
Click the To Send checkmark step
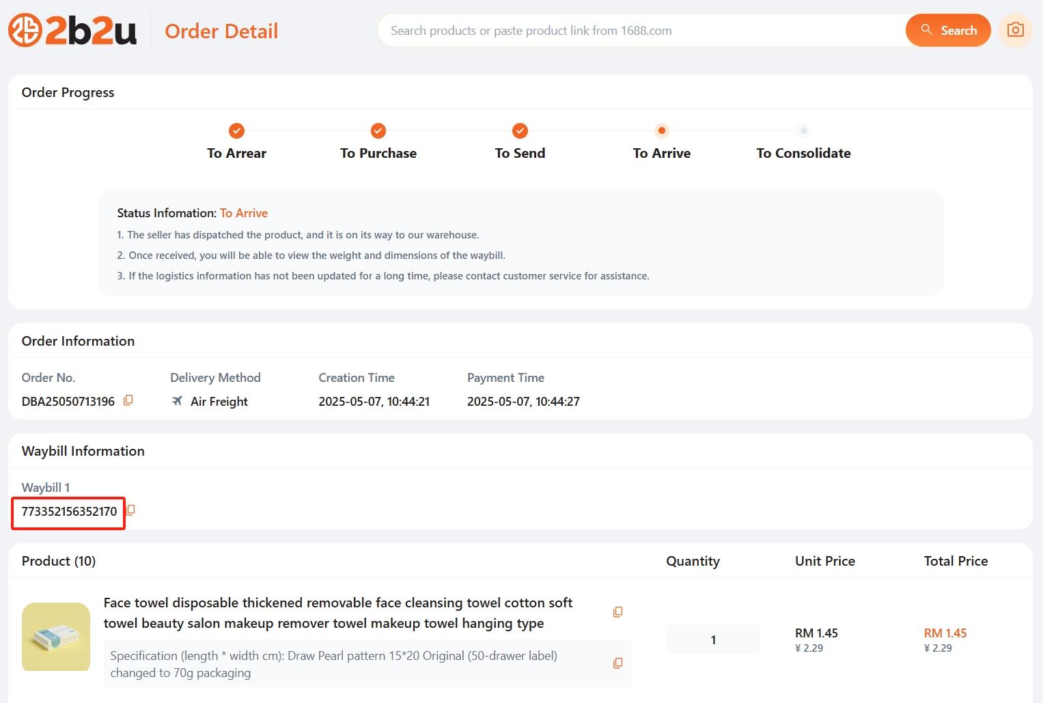(x=520, y=130)
